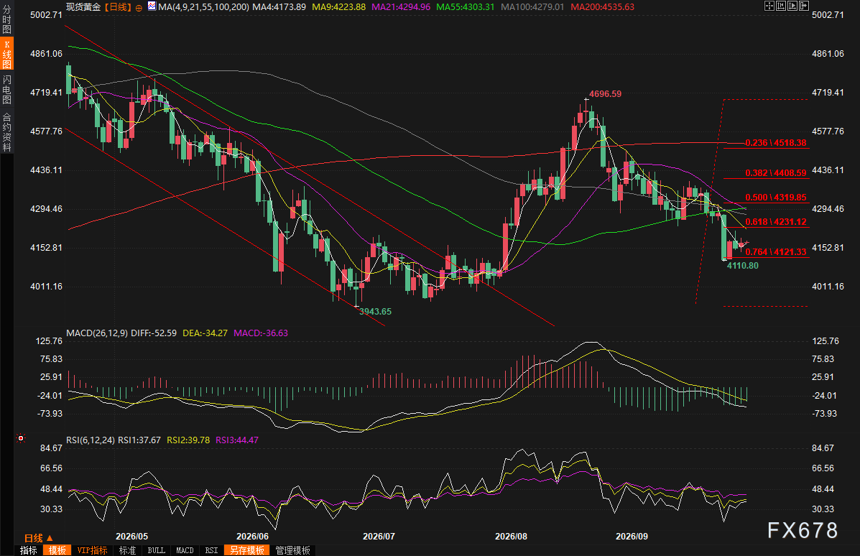Viewport: 860px width, 556px height.
Task: Select the 指标 tab at bottom
Action: [x=29, y=550]
